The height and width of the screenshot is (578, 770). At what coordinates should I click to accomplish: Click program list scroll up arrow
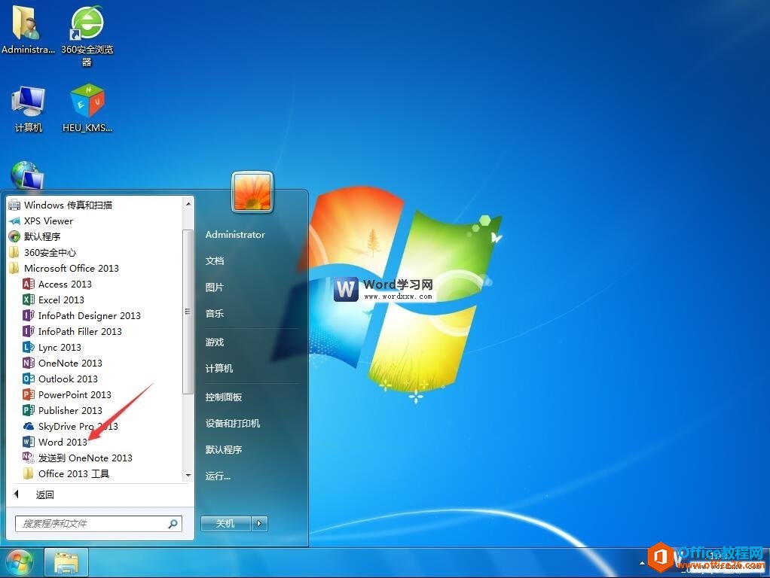(188, 203)
